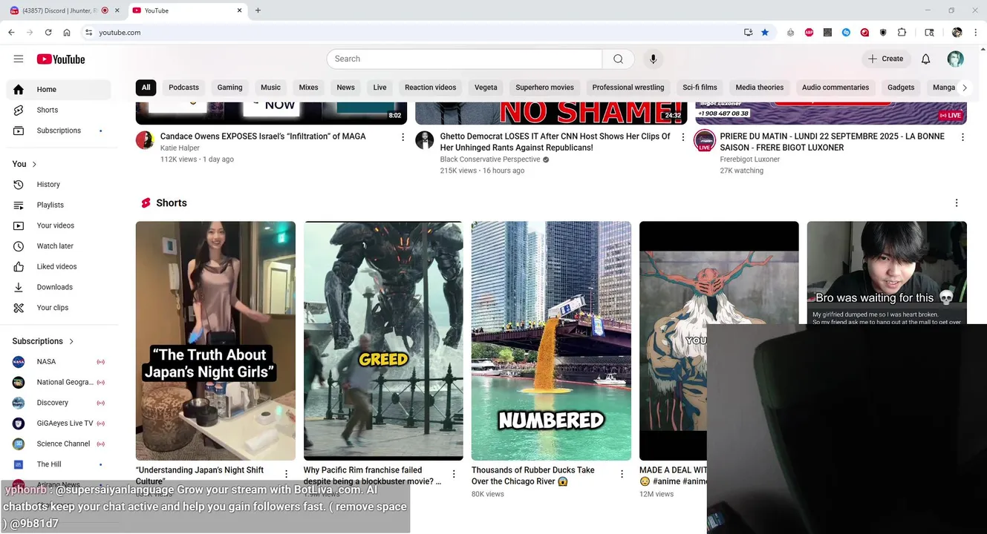Expand the Subscriptions section chevron
This screenshot has width=987, height=534.
71,341
